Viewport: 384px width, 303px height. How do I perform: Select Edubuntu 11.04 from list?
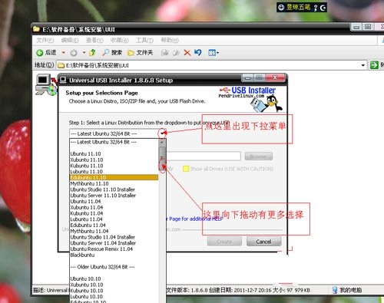click(114, 225)
